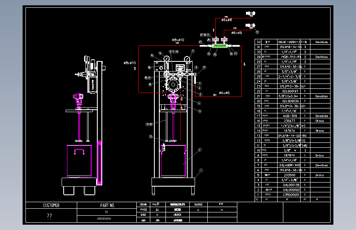Click the Devilbiss cell in row 29
This screenshot has width=356, height=230.
(x=322, y=57)
